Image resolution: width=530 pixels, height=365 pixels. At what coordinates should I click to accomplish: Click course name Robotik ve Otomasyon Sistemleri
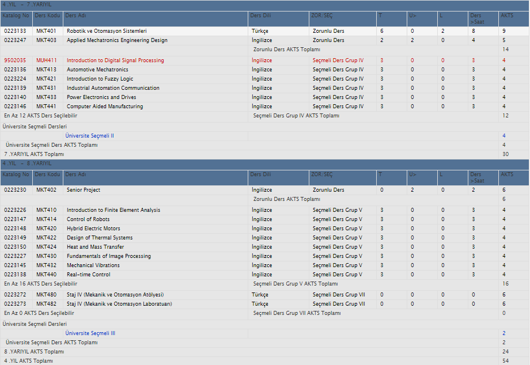[x=107, y=31]
